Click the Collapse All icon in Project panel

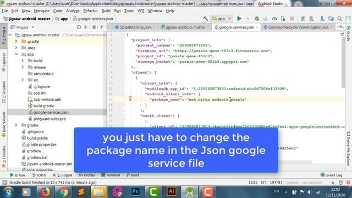coord(86,27)
